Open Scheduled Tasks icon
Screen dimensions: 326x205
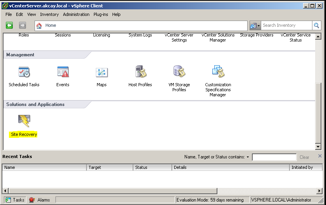pos(24,72)
